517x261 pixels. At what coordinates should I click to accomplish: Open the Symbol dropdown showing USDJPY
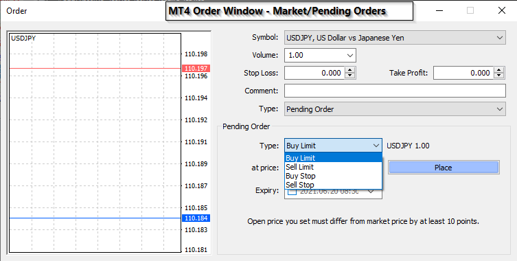click(x=395, y=38)
